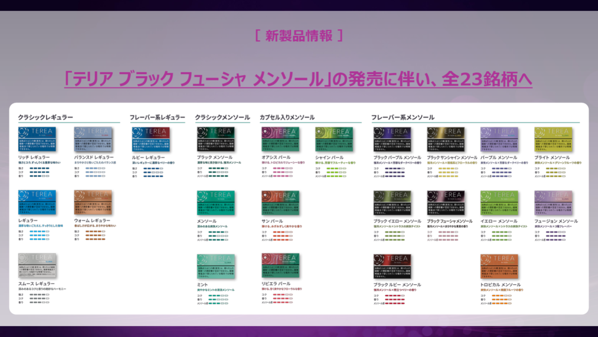Viewport: 598px width, 337px height.
Task: Click the シャイン パール product name
Action: click(330, 157)
